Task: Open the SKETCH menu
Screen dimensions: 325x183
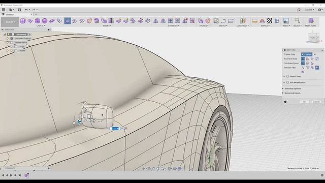Action: pyautogui.click(x=223, y=26)
